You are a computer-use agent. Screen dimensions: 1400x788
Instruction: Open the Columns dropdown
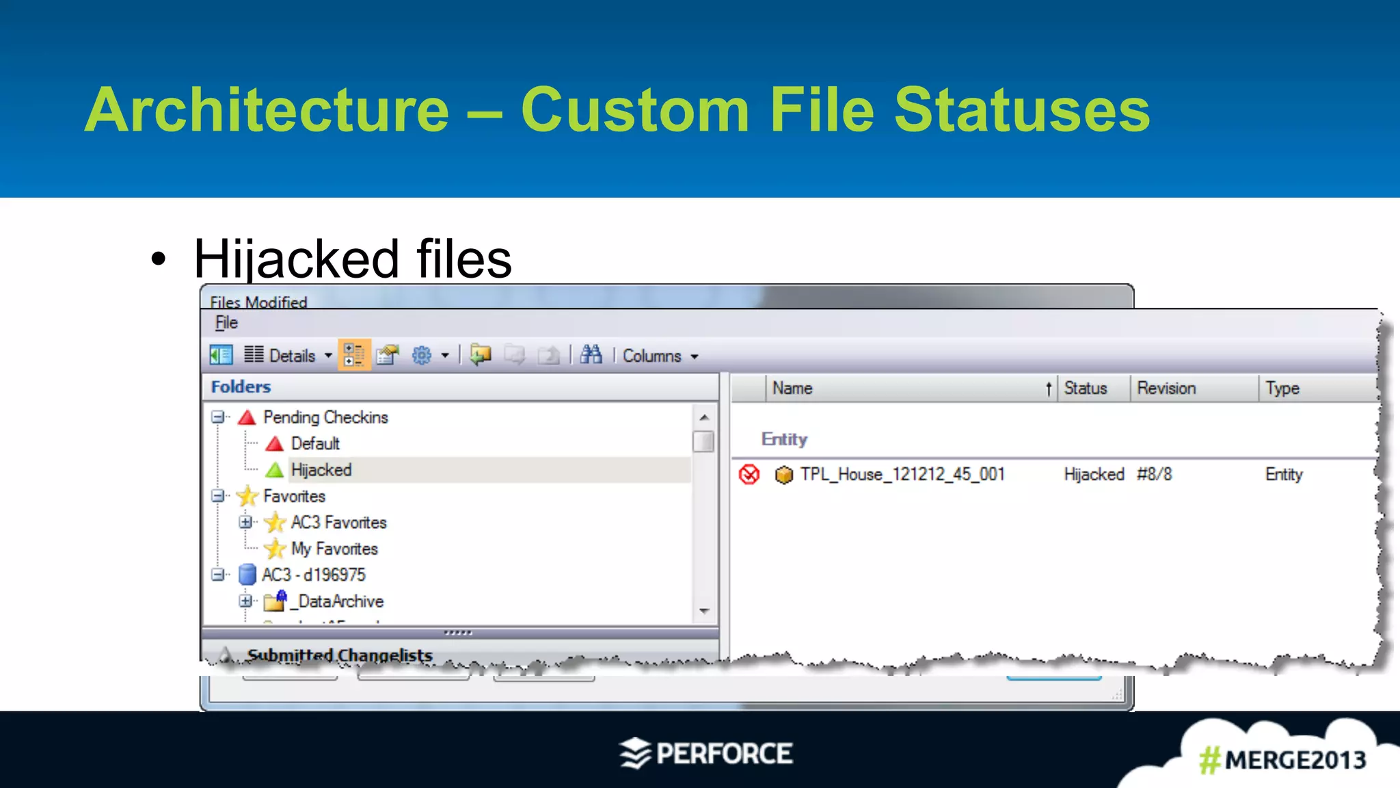coord(660,356)
